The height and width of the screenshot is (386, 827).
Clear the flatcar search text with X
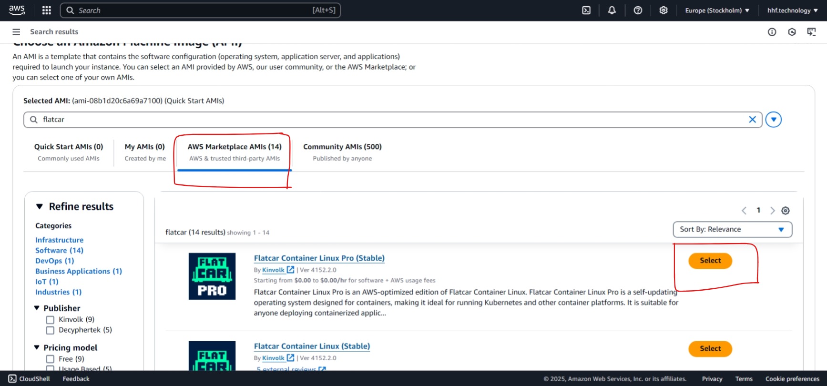[x=753, y=120]
